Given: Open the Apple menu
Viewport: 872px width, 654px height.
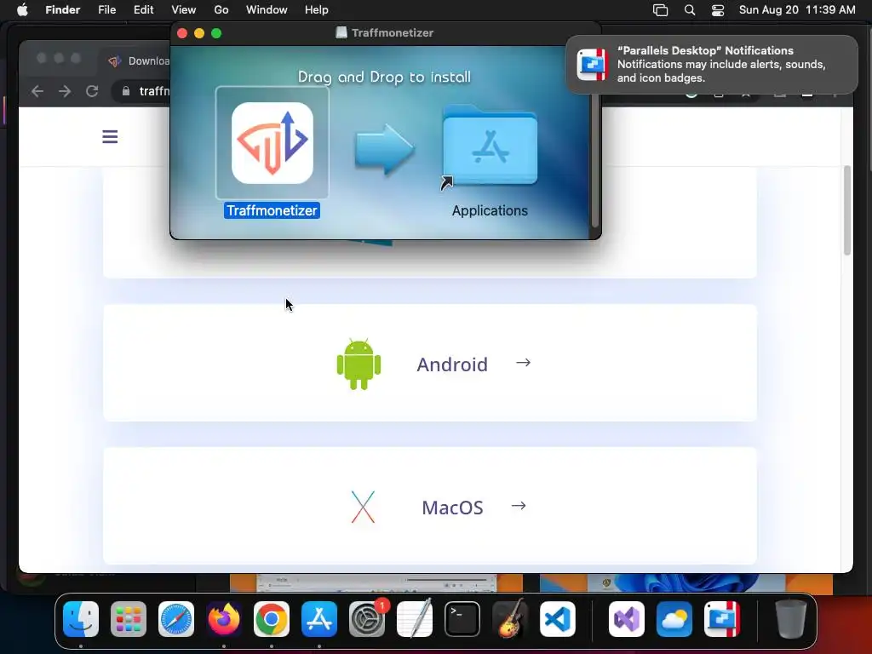Looking at the screenshot, I should 22,9.
